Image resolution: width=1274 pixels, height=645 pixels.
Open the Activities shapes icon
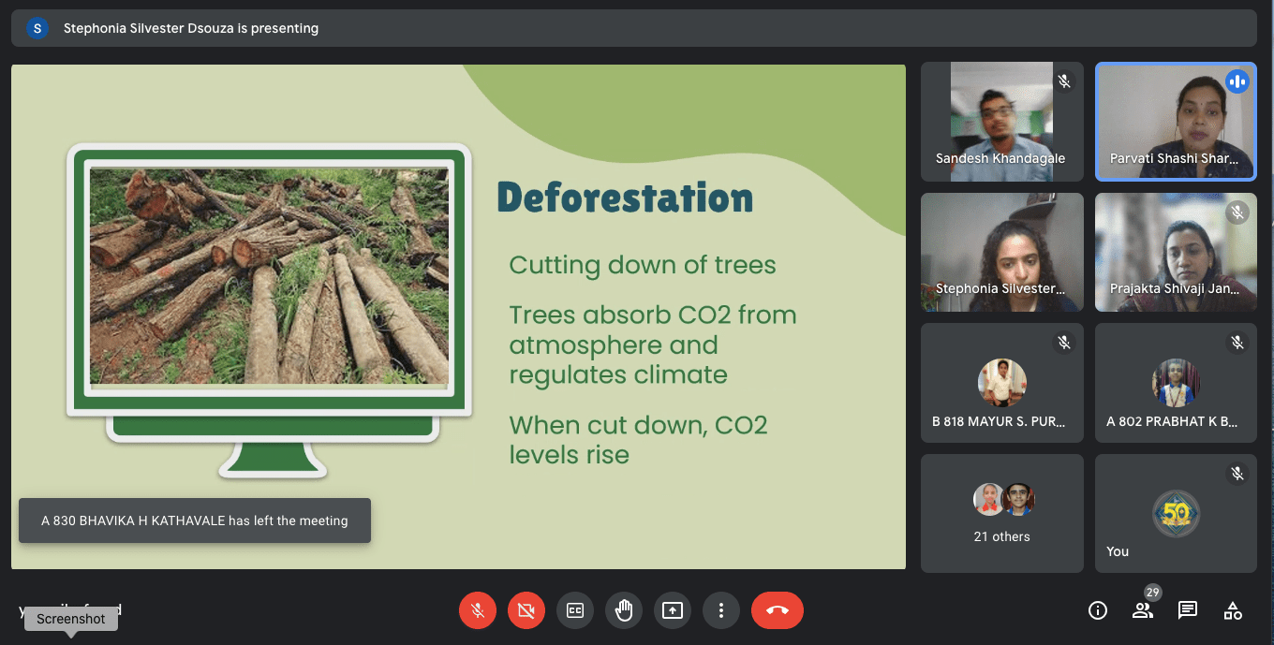1233,610
